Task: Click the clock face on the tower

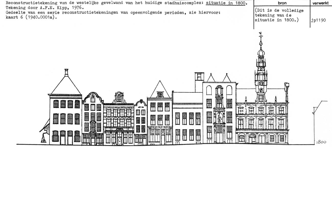Action: (x=261, y=83)
